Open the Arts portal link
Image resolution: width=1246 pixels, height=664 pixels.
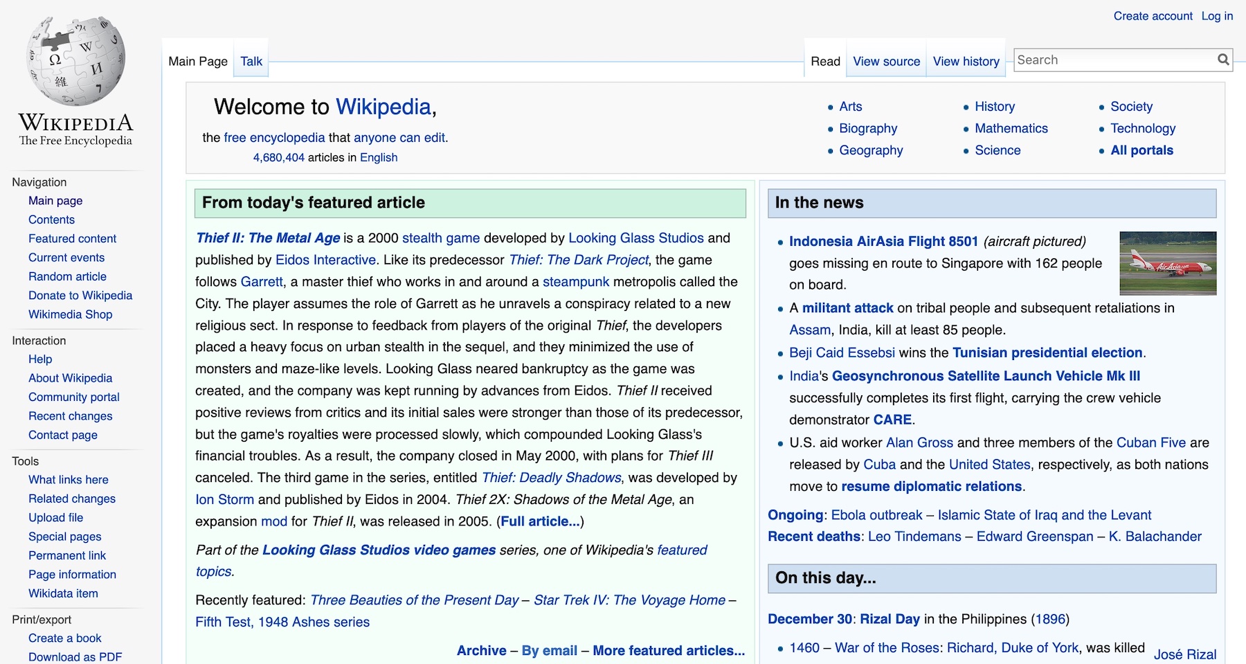[x=850, y=107]
